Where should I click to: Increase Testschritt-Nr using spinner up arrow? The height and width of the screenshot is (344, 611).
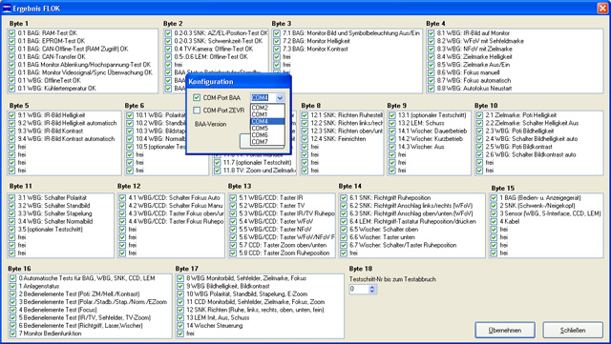point(372,287)
